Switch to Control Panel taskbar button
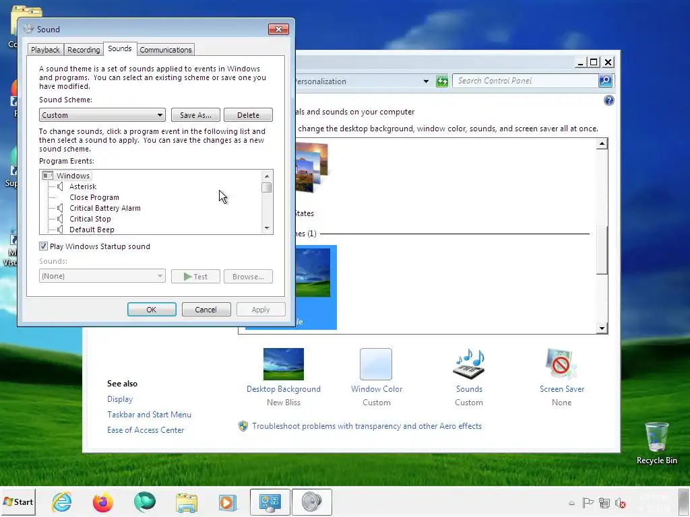This screenshot has width=690, height=517. pos(270,502)
